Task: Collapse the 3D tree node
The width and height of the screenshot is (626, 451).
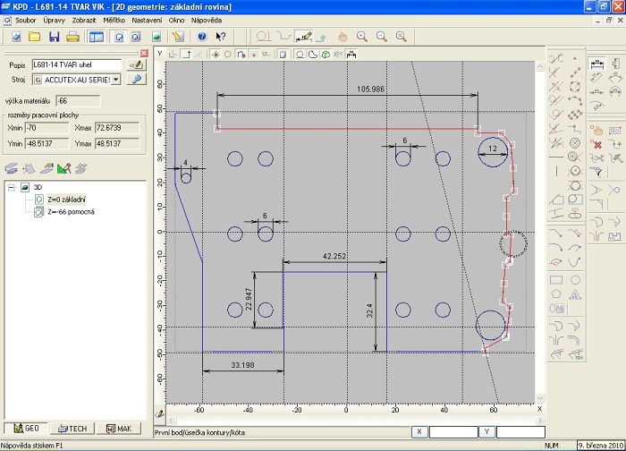Action: [x=12, y=187]
